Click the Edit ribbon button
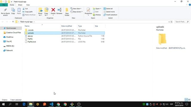This screenshot has width=191, height=107. (96, 12)
